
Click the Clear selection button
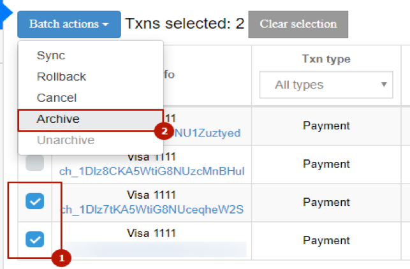(298, 24)
